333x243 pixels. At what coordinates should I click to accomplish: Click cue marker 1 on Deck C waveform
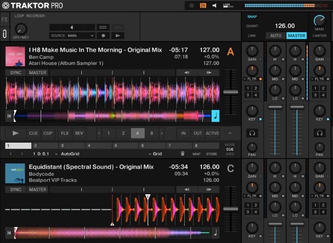[148, 197]
